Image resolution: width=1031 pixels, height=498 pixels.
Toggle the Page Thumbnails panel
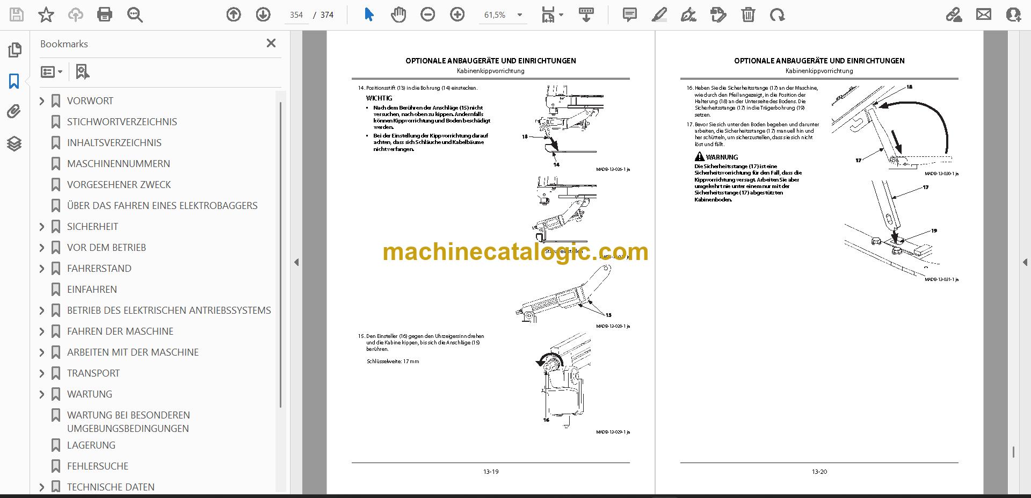coord(14,50)
